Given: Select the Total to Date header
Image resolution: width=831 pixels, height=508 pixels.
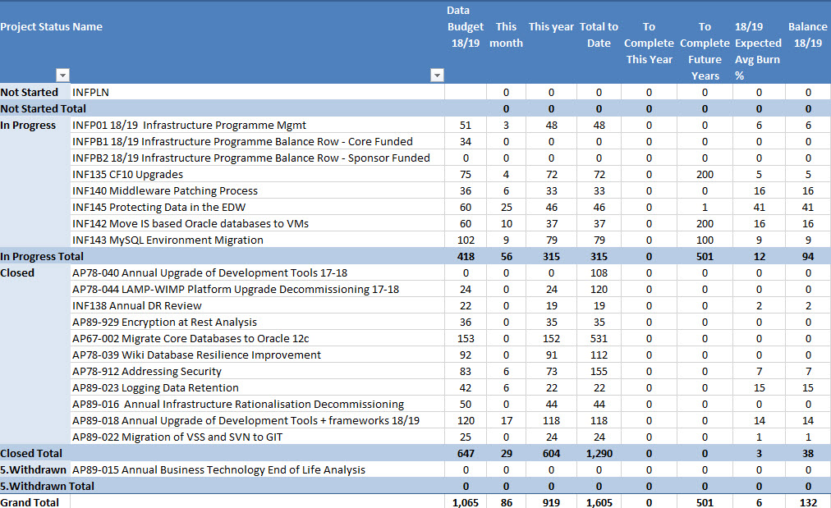Looking at the screenshot, I should coord(599,35).
